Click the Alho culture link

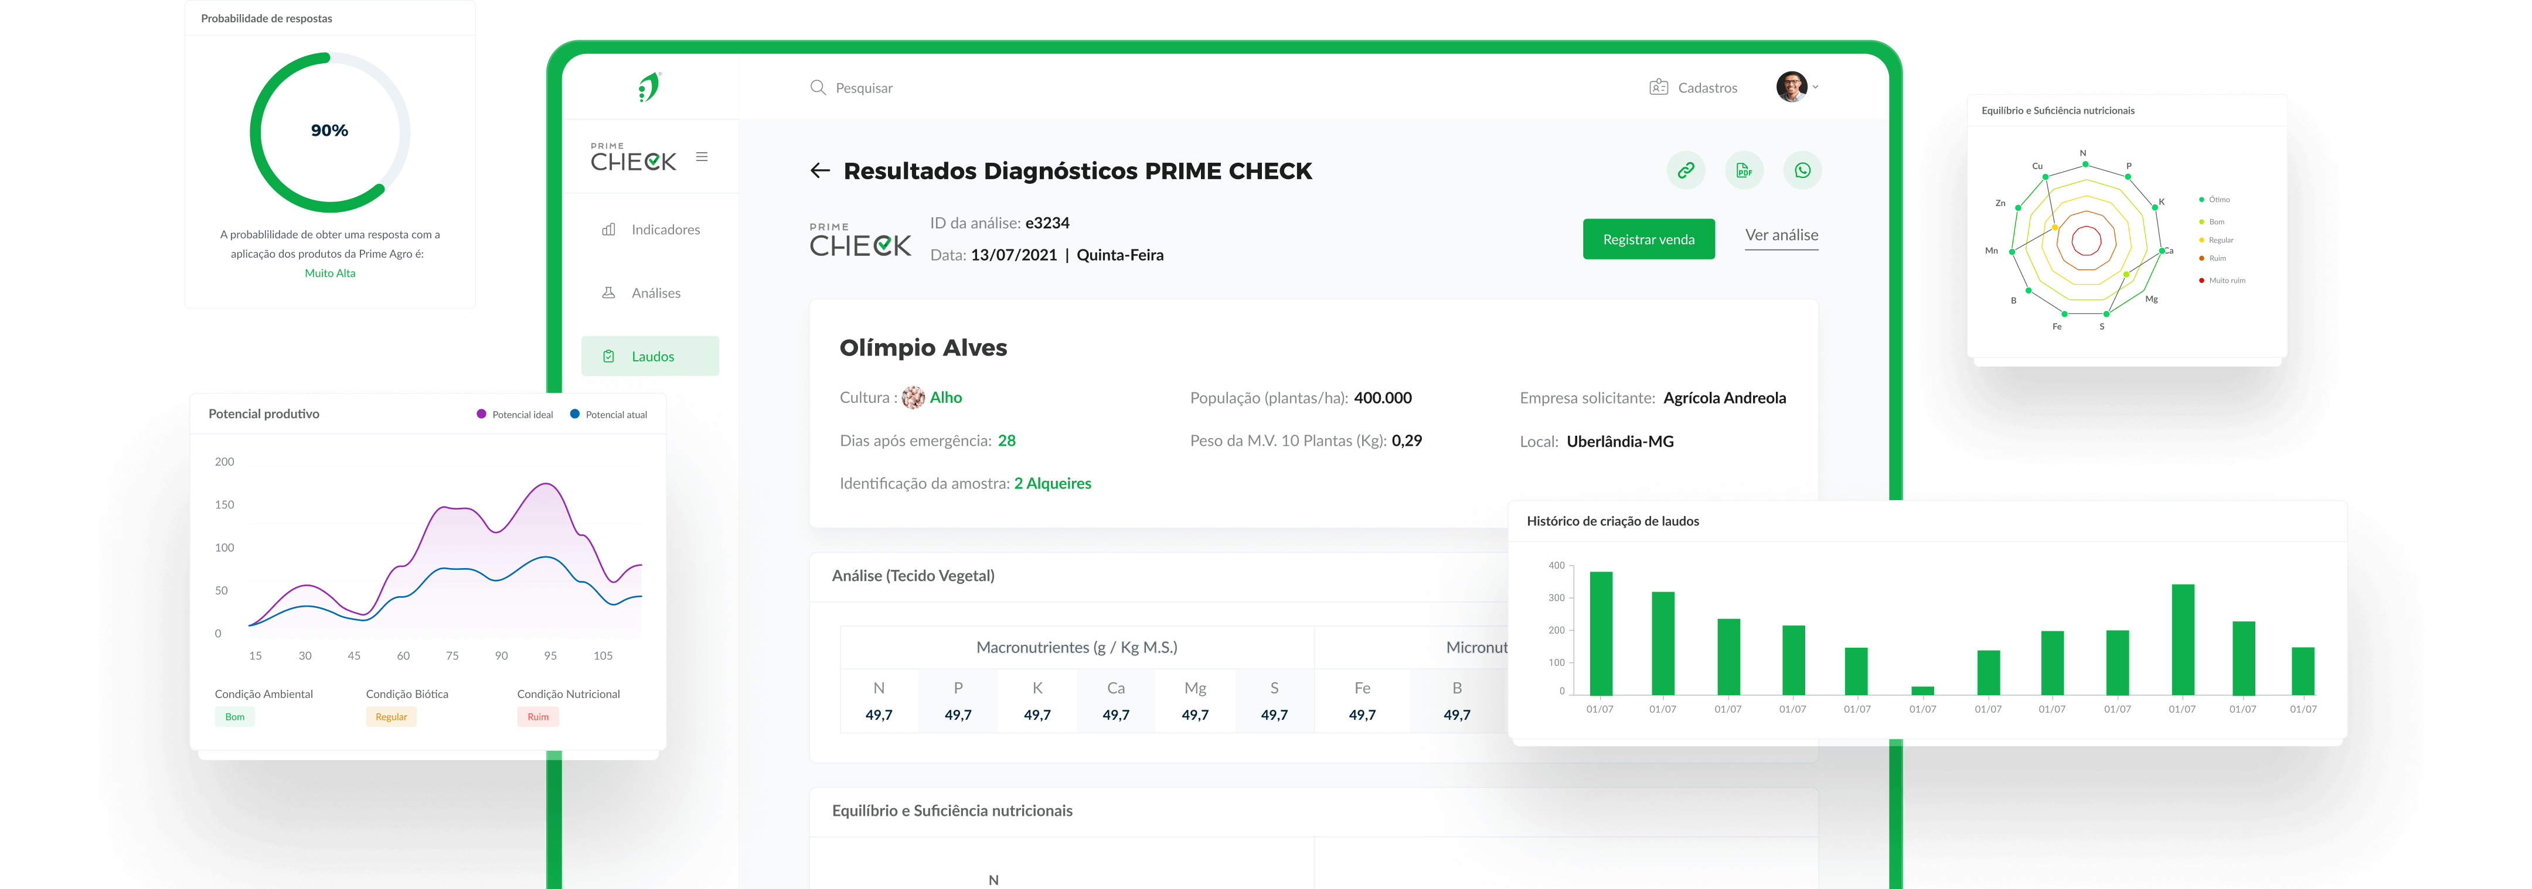coord(945,398)
